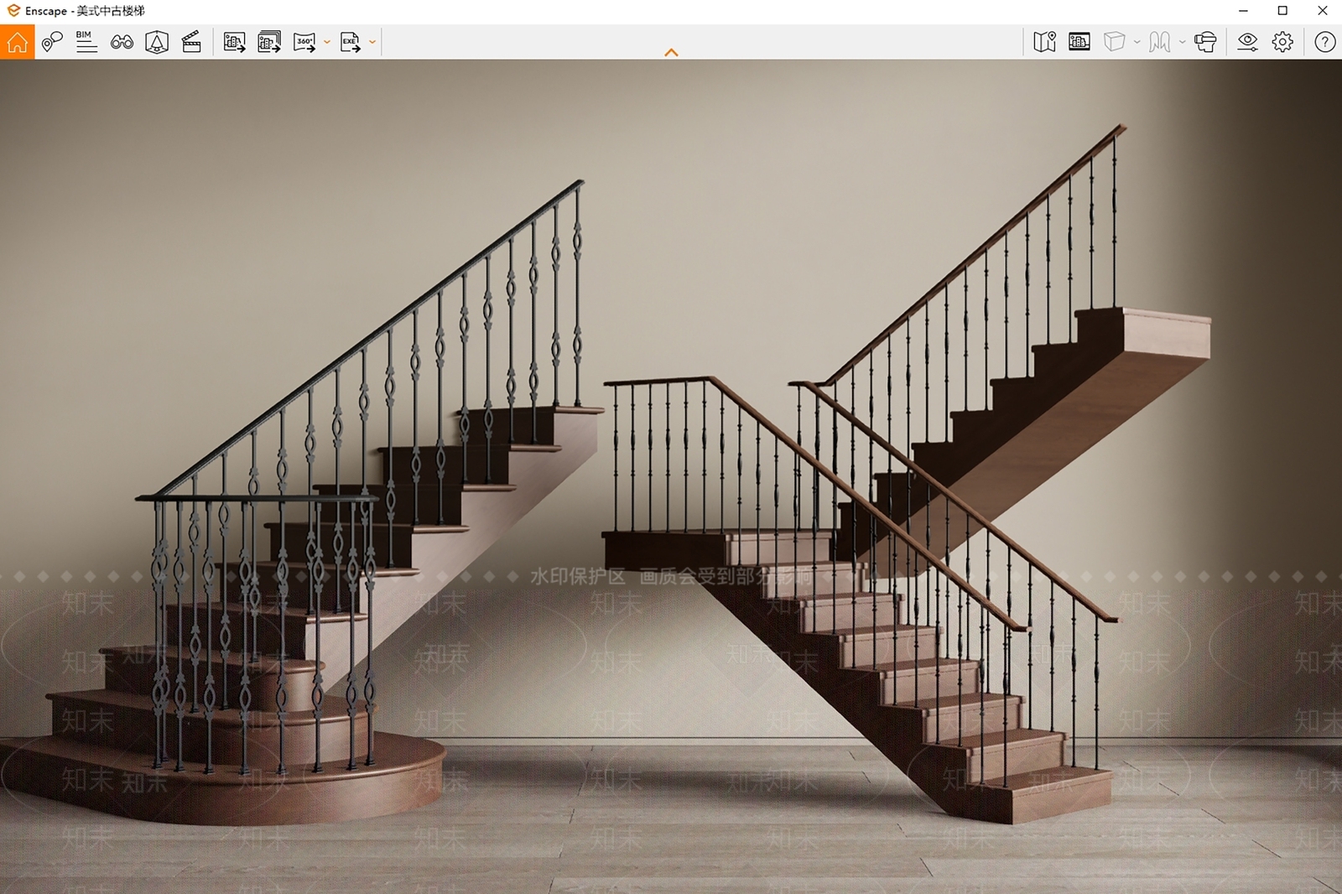Open the video editor clapperboard icon
1342x894 pixels.
coord(191,42)
